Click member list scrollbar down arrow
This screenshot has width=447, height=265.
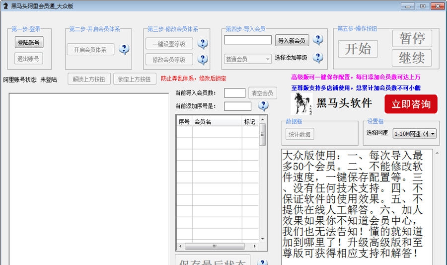(262, 239)
